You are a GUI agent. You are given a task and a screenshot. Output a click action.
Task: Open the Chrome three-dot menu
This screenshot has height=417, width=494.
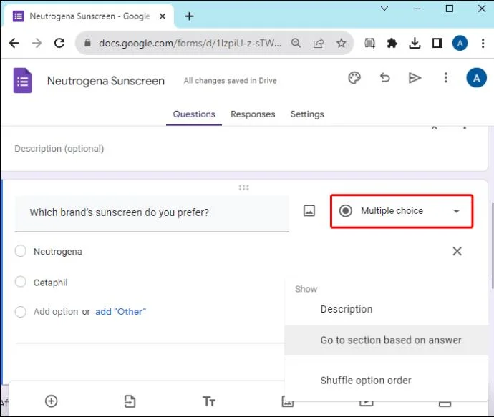pyautogui.click(x=483, y=43)
